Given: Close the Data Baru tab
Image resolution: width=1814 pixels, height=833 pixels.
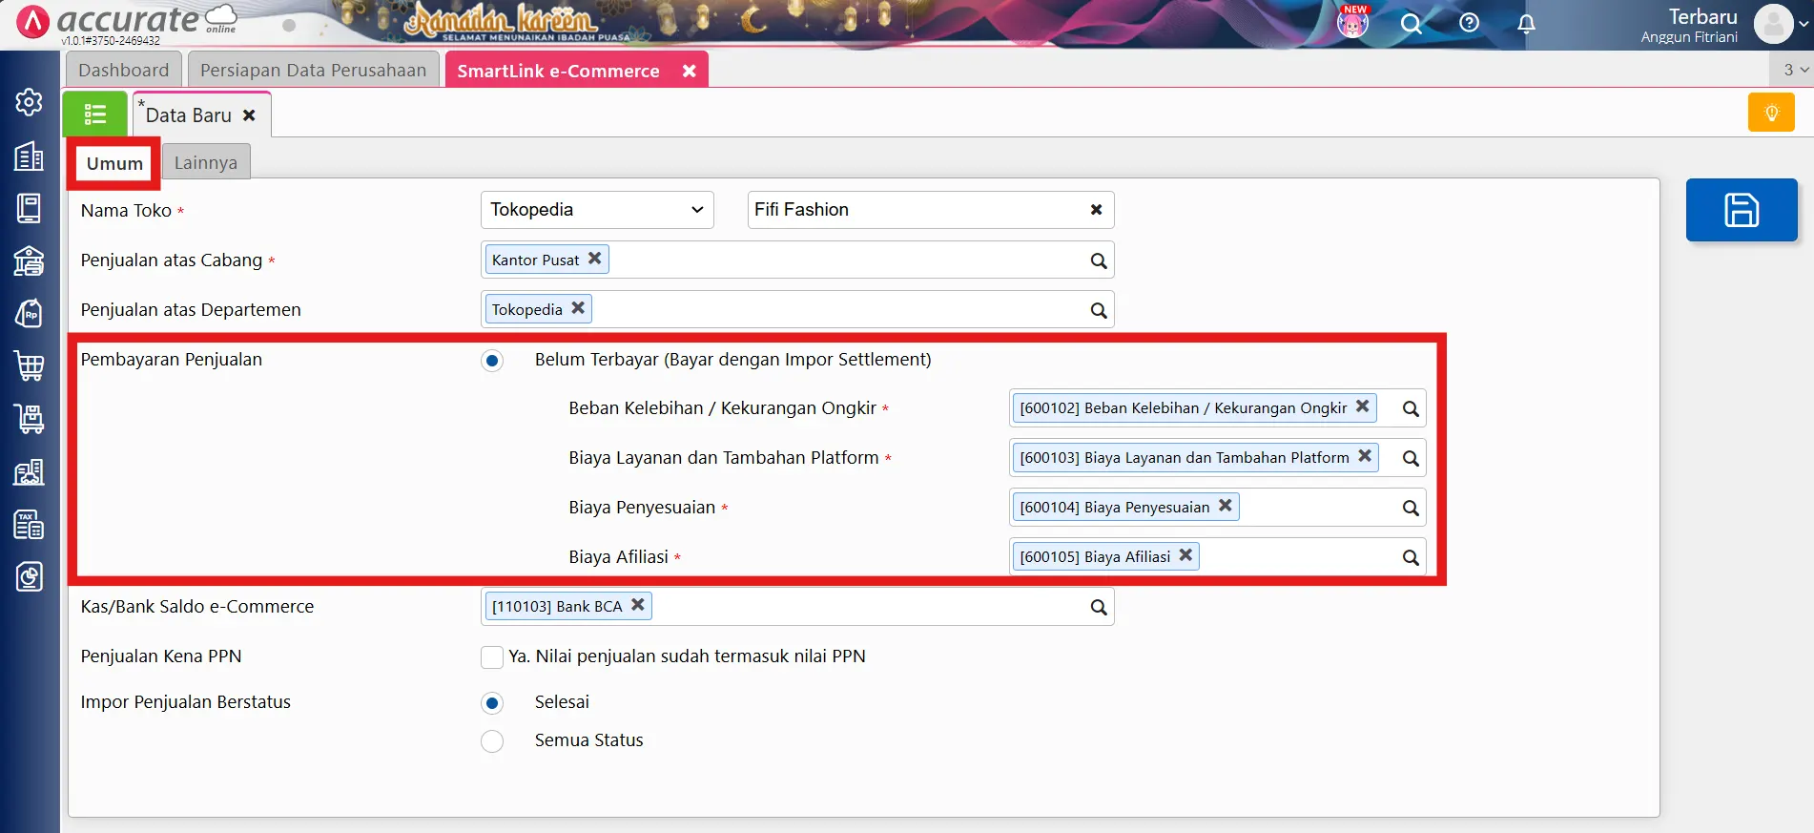Looking at the screenshot, I should tap(249, 115).
